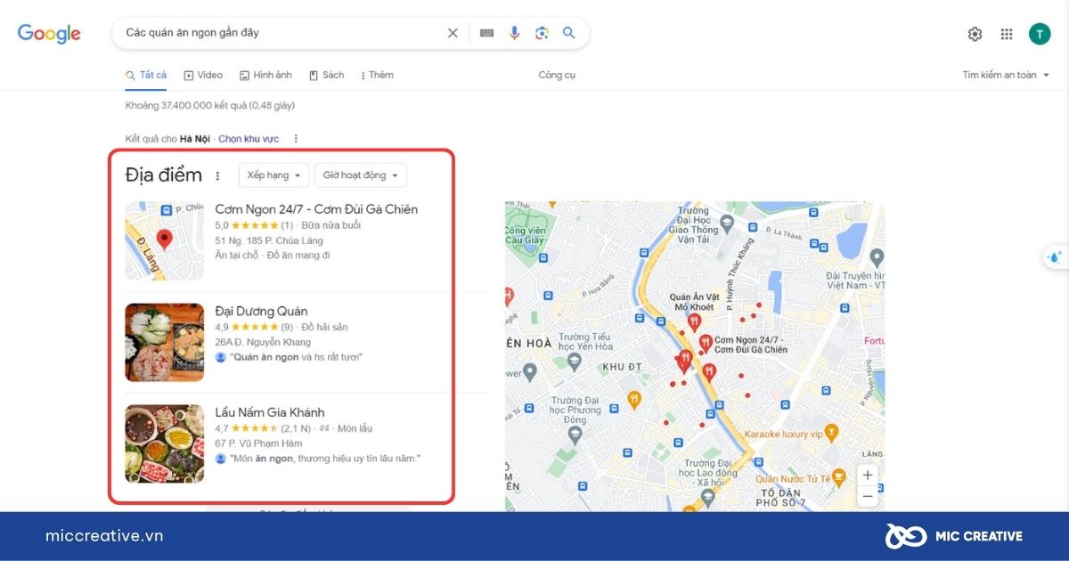Click the address 67 P. Vũ Phạm Hàm
The height and width of the screenshot is (561, 1069).
point(258,443)
